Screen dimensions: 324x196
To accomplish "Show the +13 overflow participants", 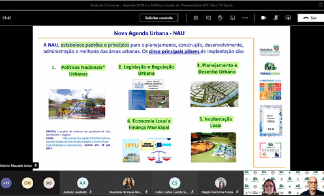I will coord(6,183).
